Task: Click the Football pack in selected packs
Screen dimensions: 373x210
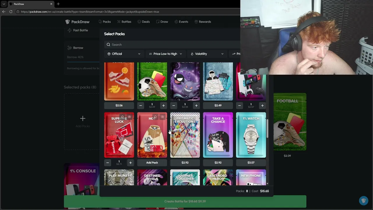Action: pos(290,122)
